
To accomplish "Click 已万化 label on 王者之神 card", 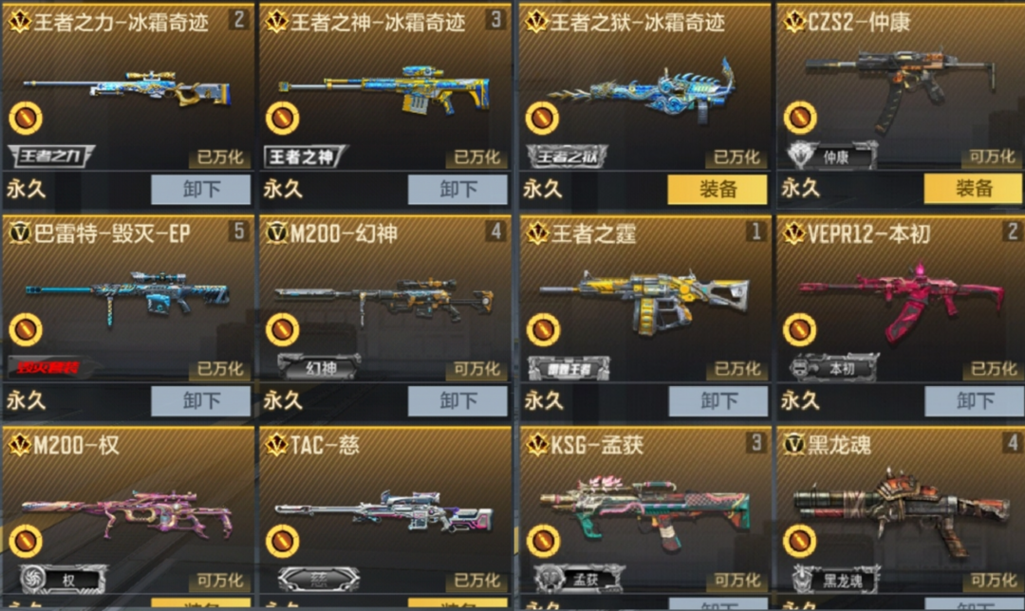I will click(477, 157).
